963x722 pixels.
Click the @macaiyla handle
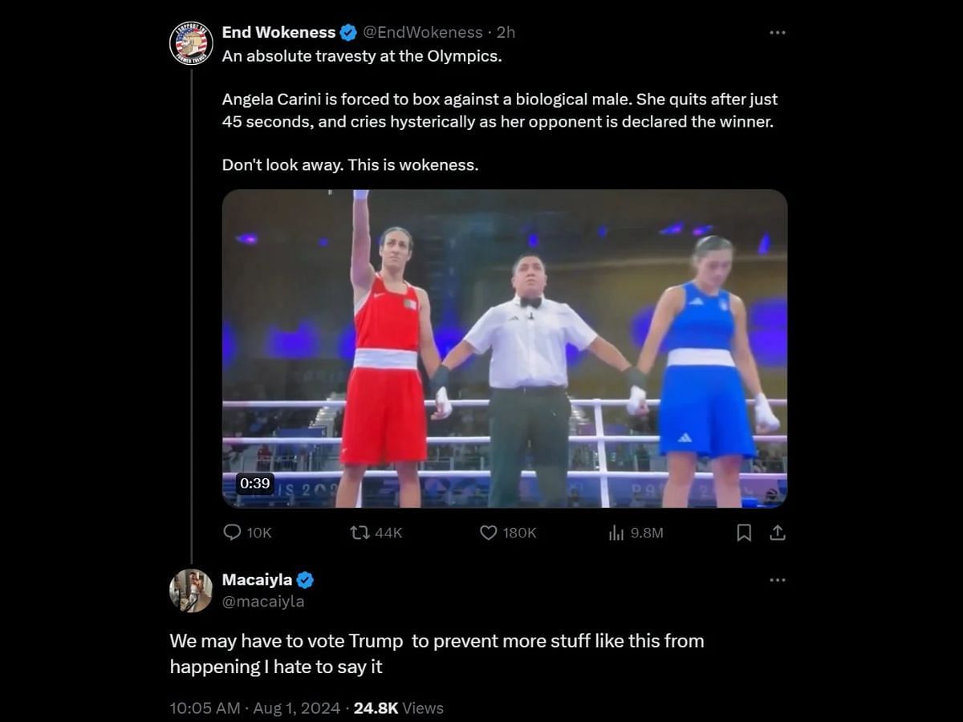(262, 601)
